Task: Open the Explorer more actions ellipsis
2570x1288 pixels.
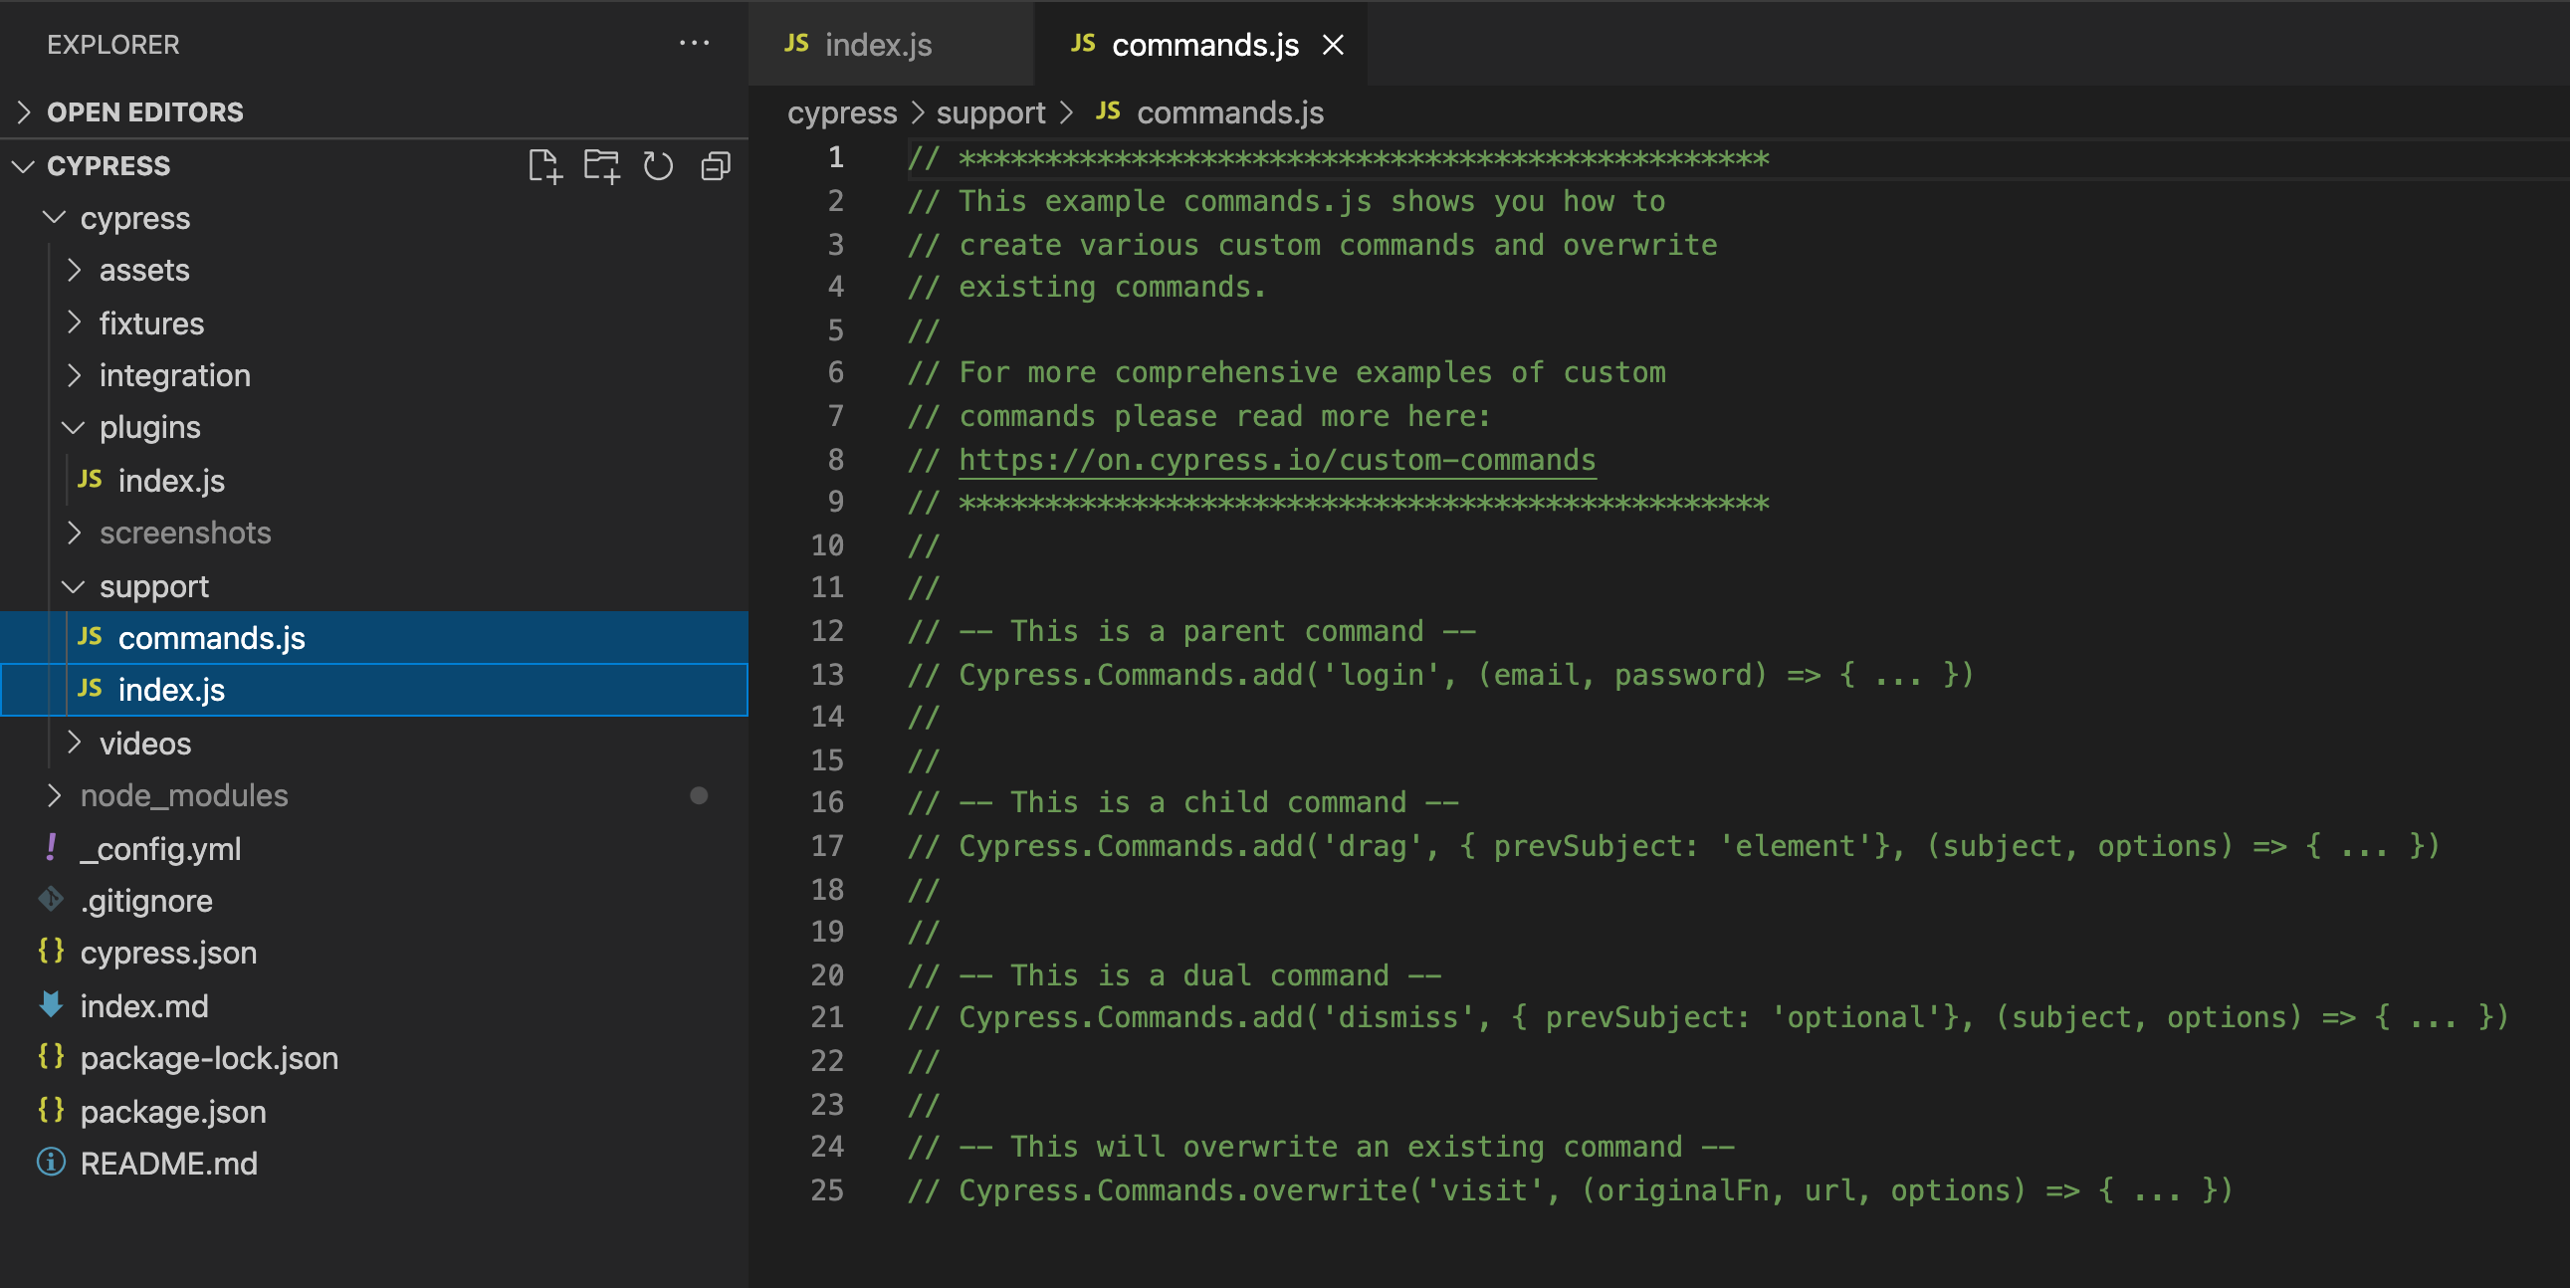Action: click(x=695, y=44)
